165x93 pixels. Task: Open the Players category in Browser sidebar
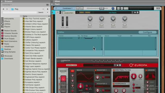pos(6,27)
